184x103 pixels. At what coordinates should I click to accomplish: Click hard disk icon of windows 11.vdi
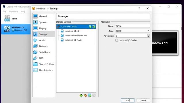[62, 31]
